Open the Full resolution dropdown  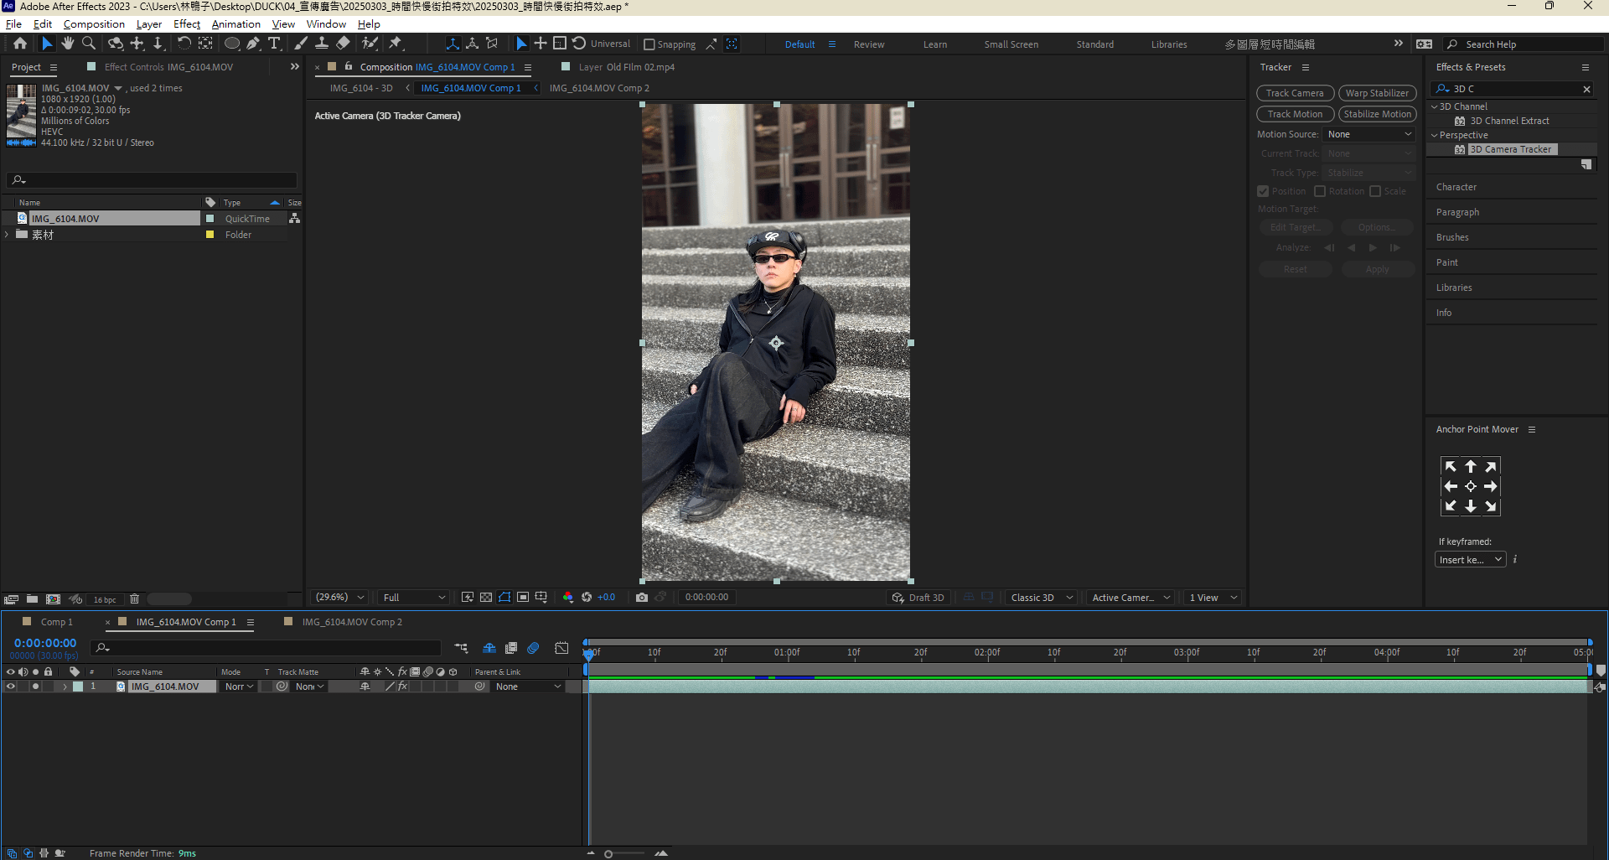[414, 598]
